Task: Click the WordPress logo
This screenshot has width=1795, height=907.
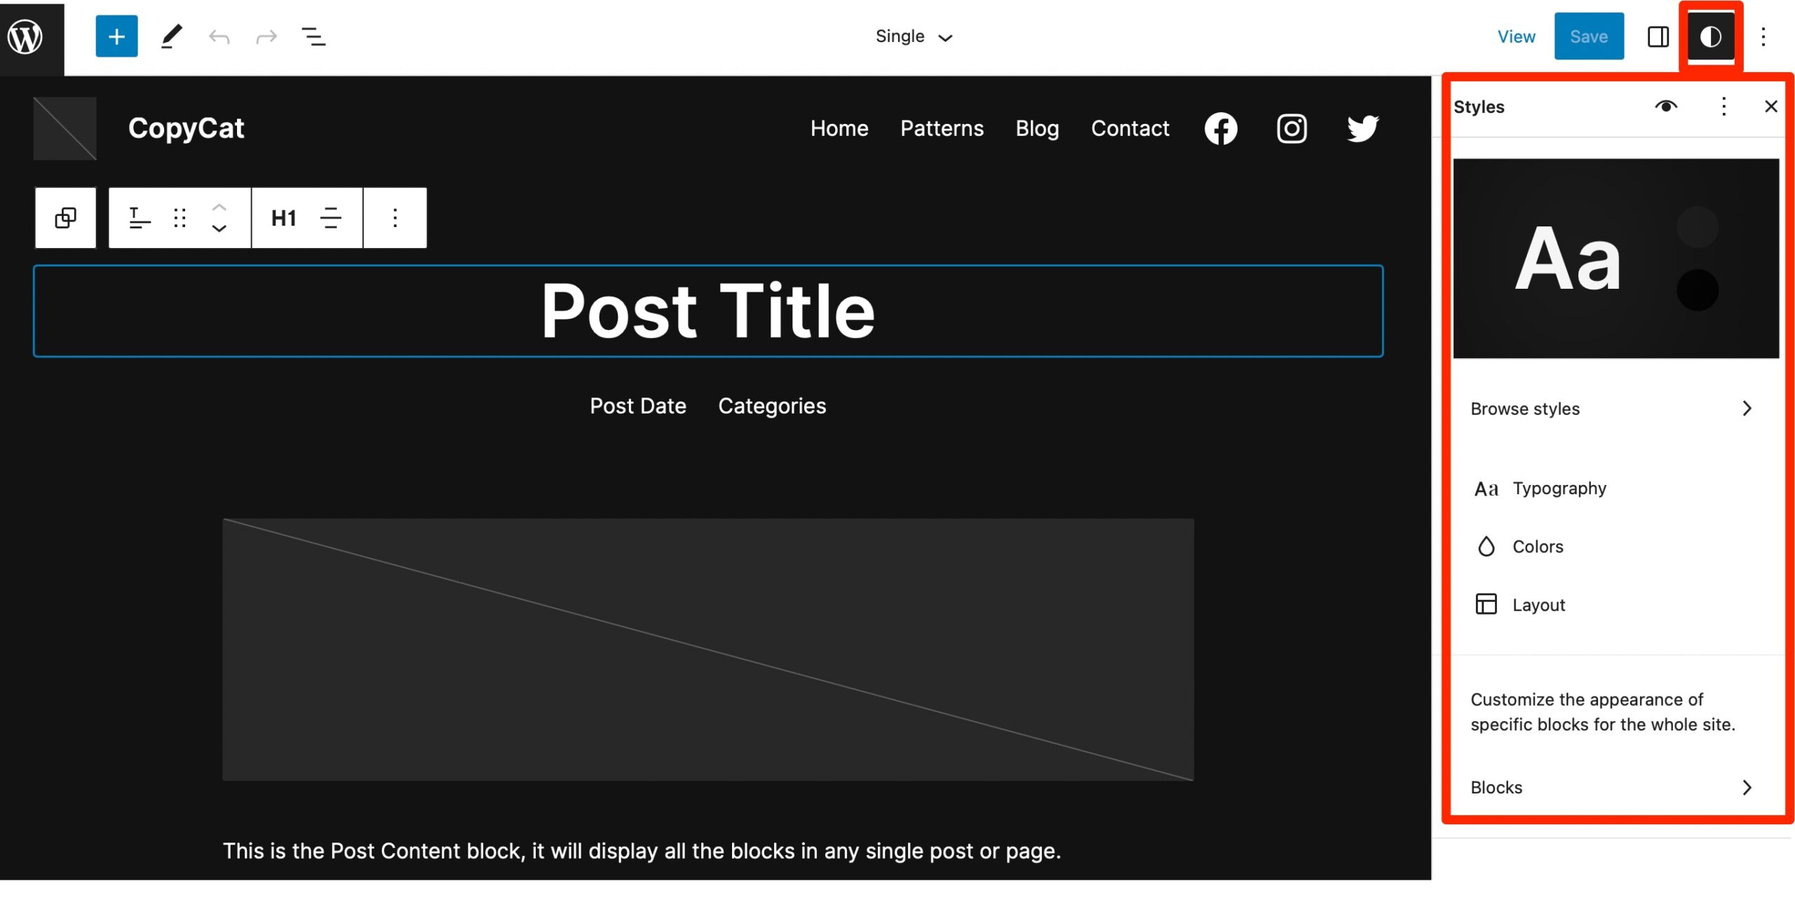Action: coord(27,36)
